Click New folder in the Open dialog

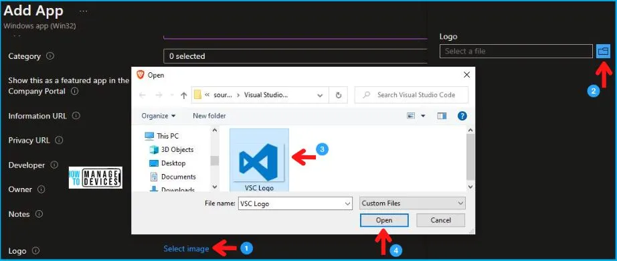pos(209,116)
